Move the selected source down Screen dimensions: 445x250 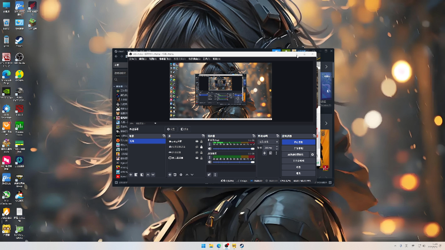192,174
